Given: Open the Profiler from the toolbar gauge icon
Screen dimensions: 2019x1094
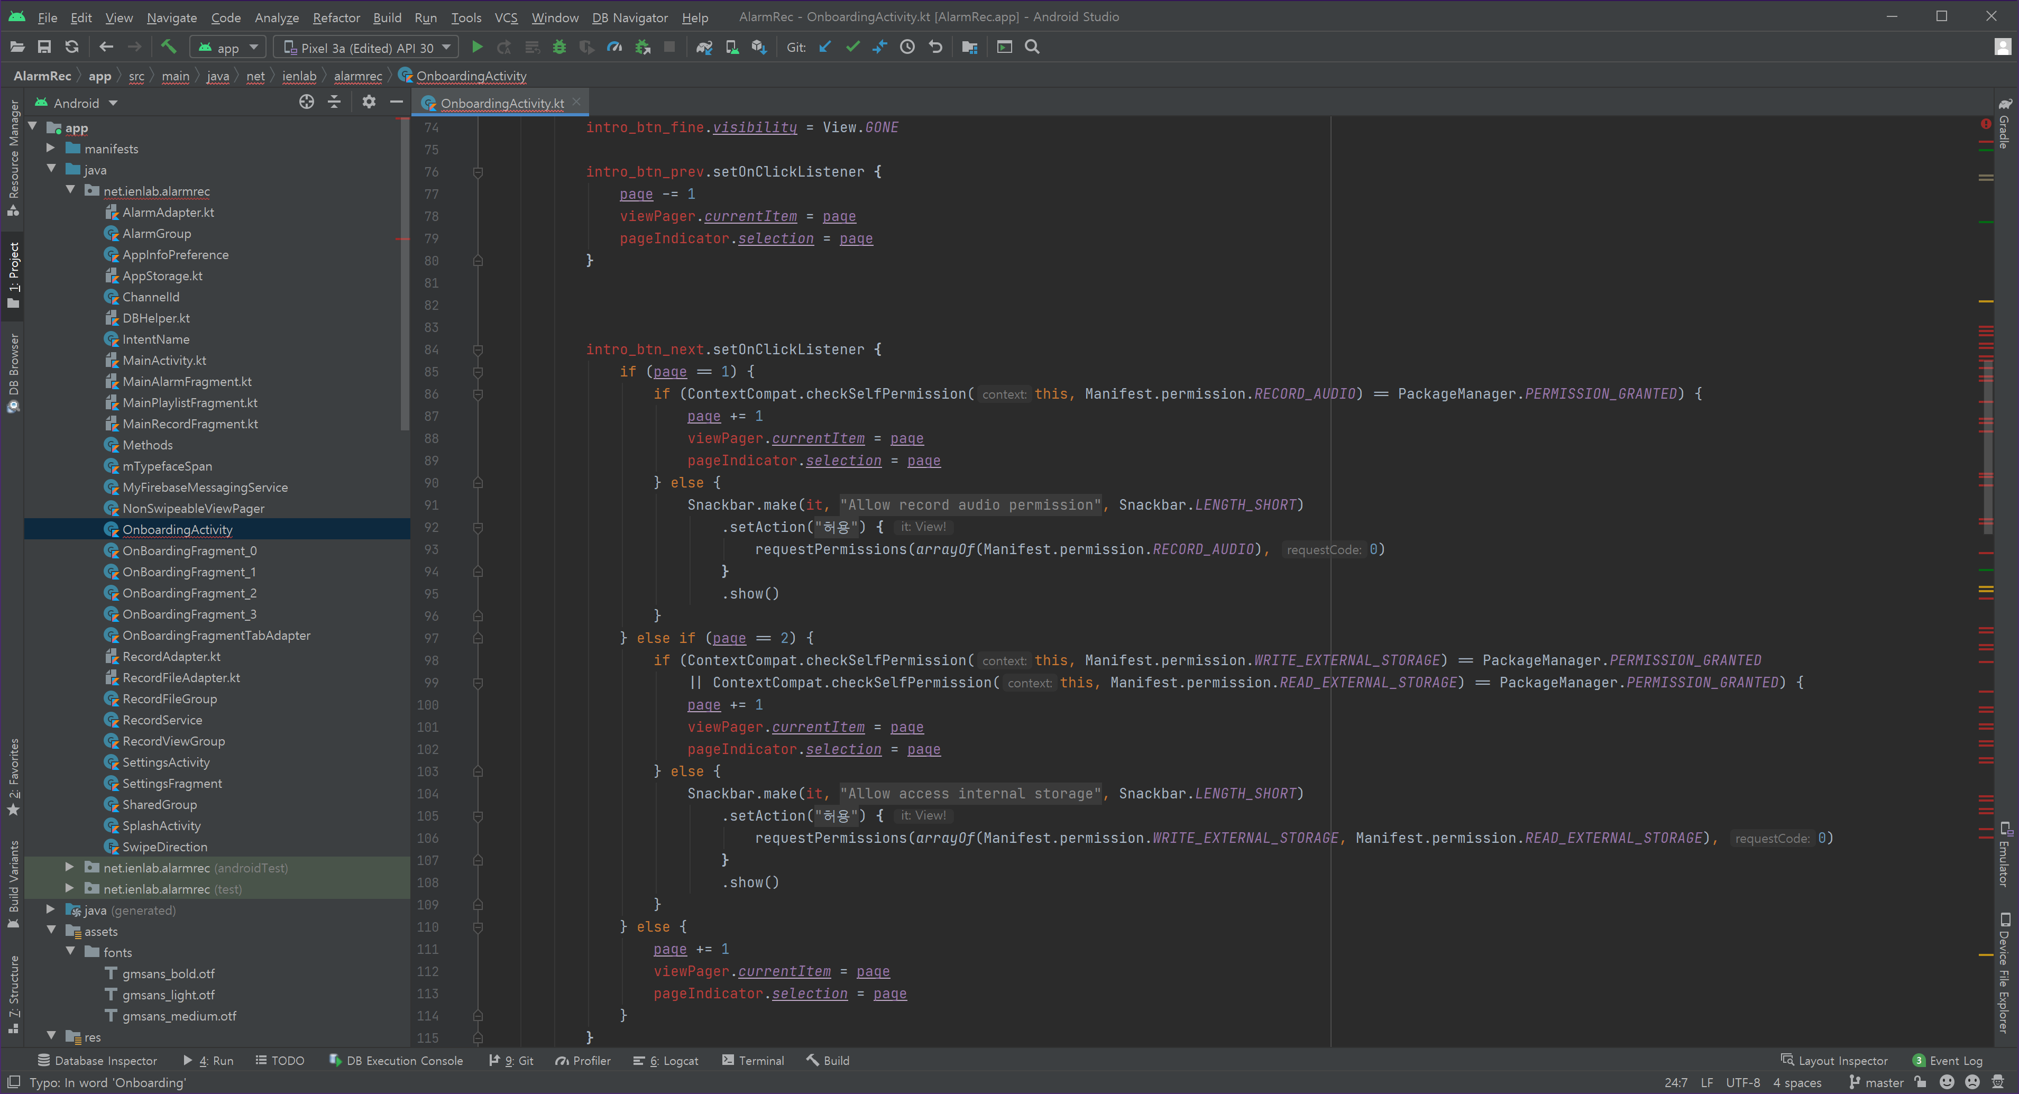Looking at the screenshot, I should (x=614, y=47).
